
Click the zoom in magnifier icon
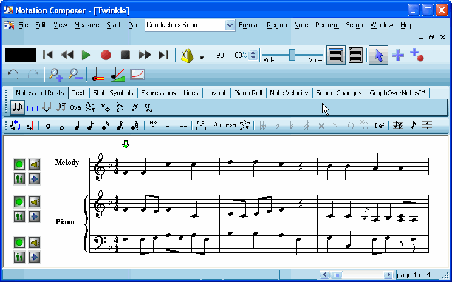click(56, 75)
